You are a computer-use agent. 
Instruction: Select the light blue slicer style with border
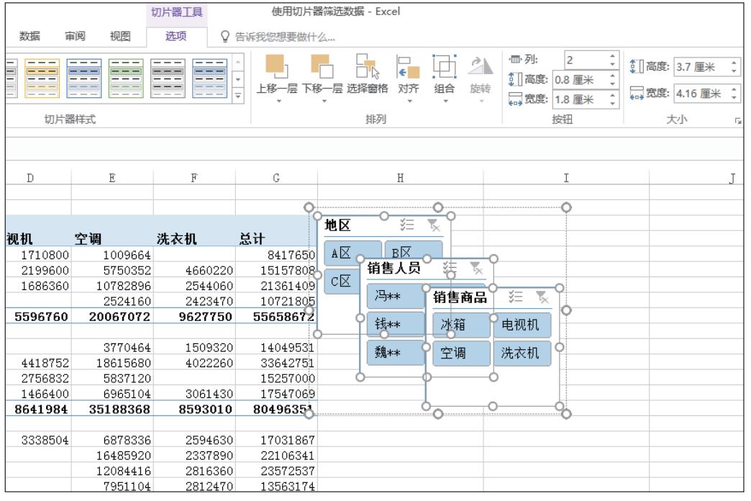(210, 78)
